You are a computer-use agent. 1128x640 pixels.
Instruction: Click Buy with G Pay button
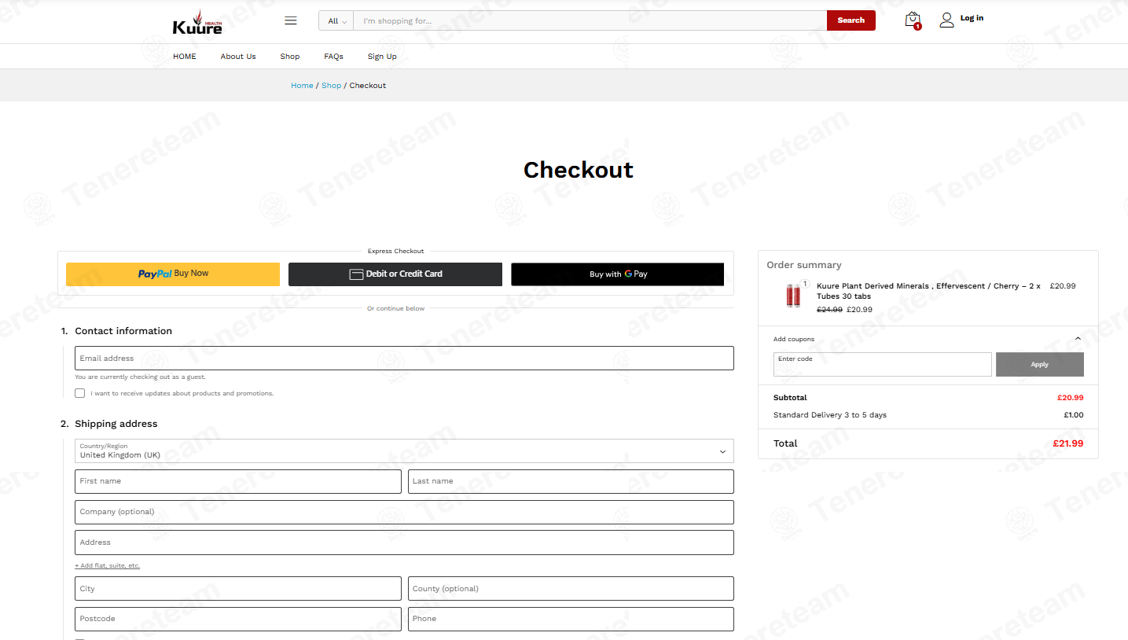point(618,274)
